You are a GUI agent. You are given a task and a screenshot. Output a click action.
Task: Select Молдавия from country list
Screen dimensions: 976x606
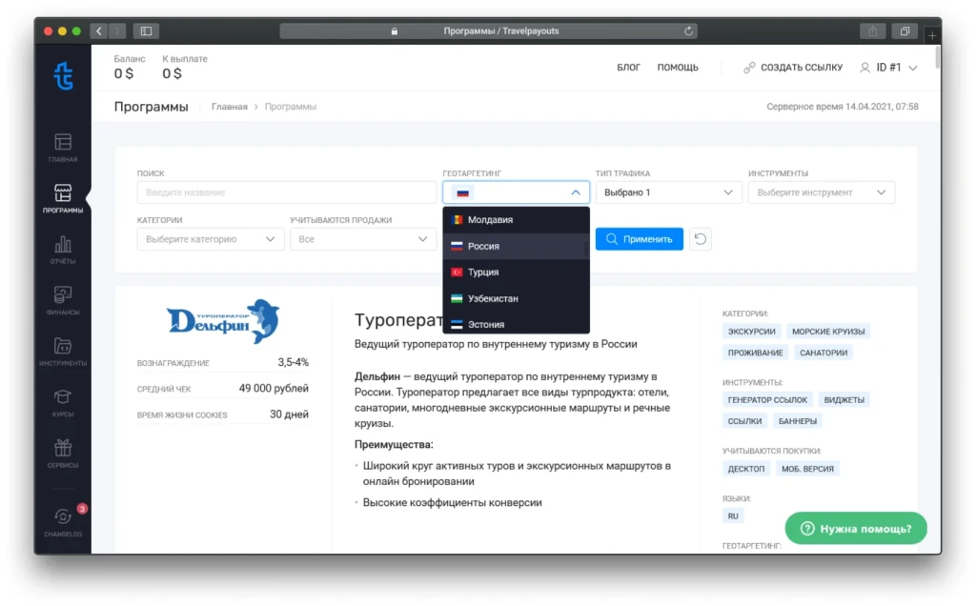point(516,220)
